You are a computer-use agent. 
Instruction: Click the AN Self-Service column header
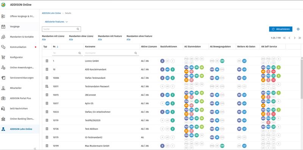coord(269,47)
